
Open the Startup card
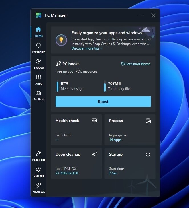pyautogui.click(x=130, y=163)
